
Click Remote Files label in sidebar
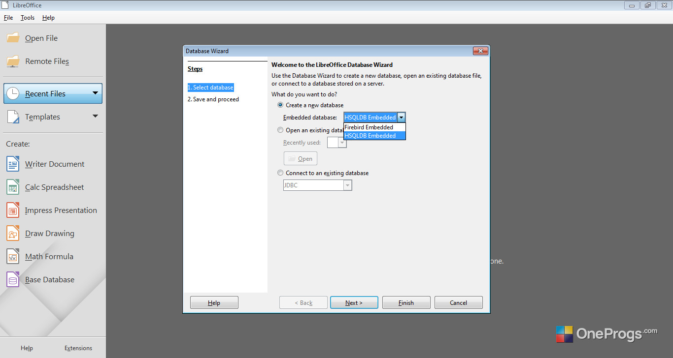click(x=47, y=61)
